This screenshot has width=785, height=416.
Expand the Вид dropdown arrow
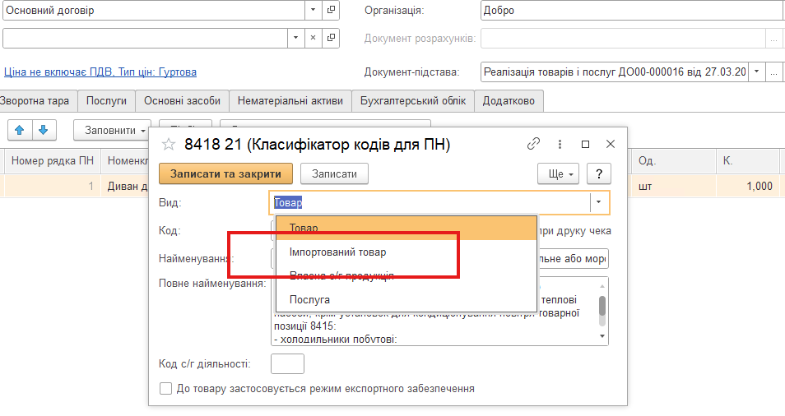coord(599,202)
